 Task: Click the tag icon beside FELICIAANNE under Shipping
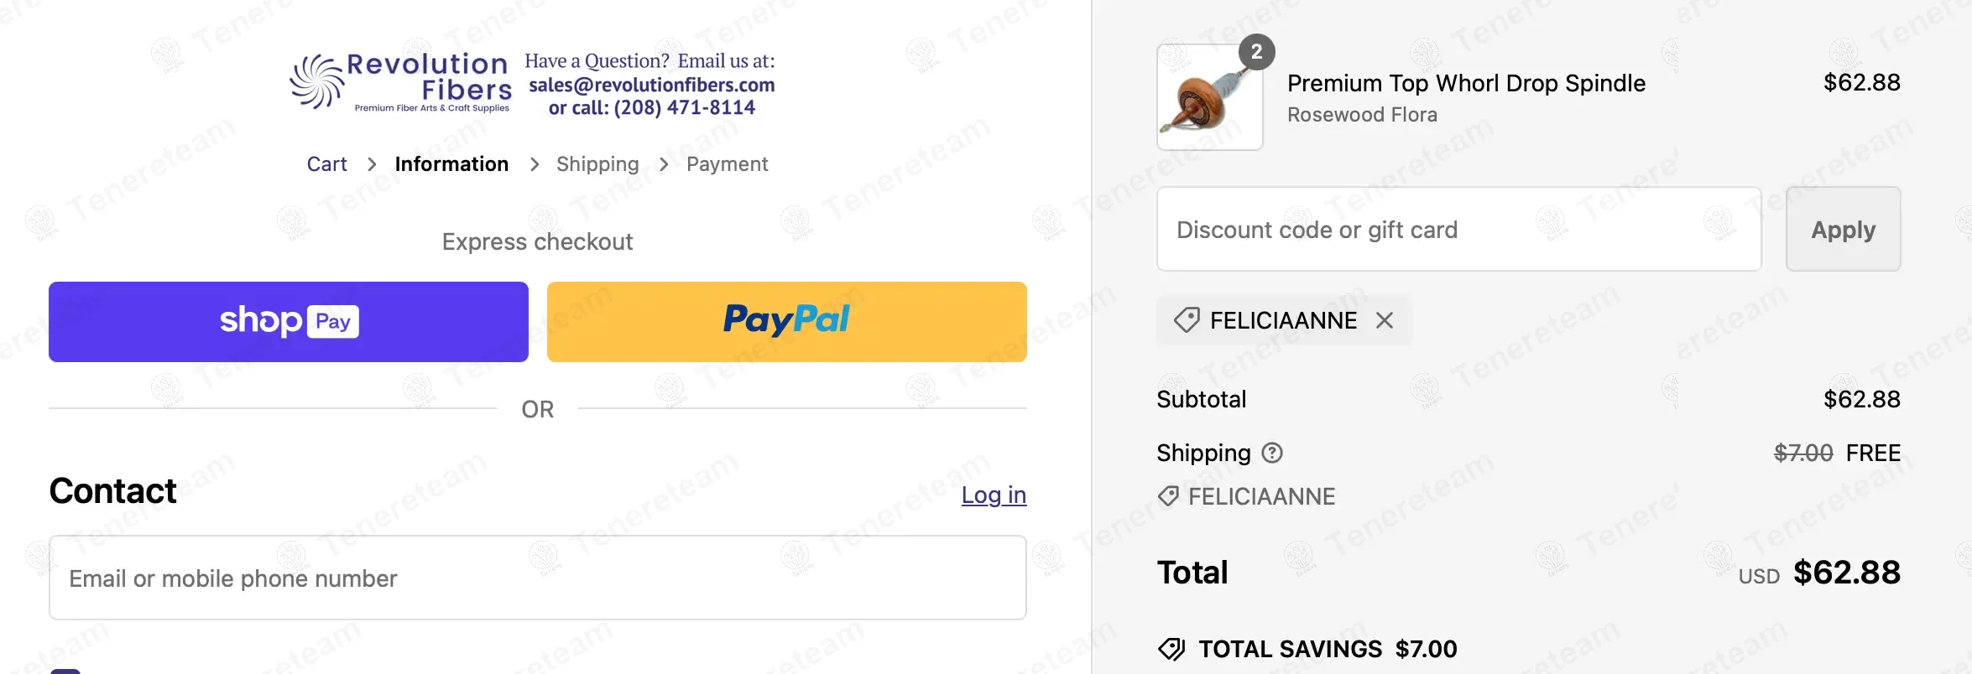point(1168,496)
